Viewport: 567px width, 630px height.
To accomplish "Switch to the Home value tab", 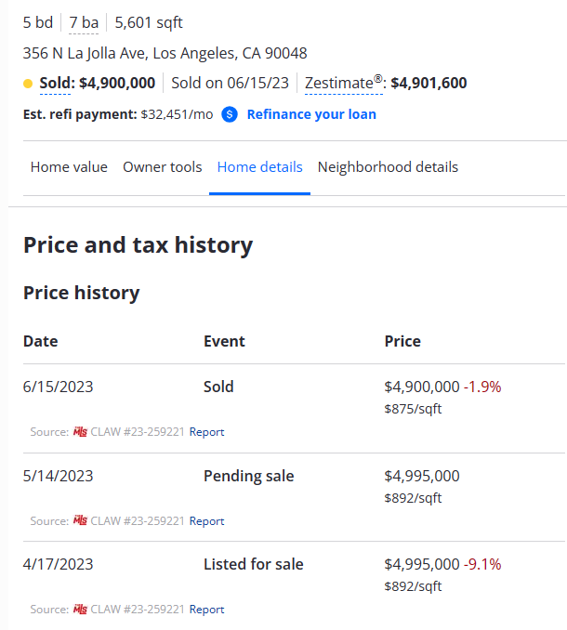I will coord(69,167).
